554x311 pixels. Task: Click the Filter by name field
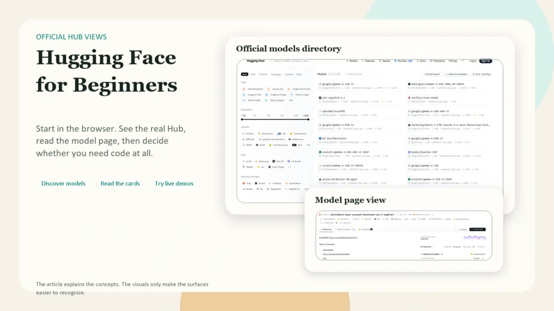pyautogui.click(x=361, y=75)
